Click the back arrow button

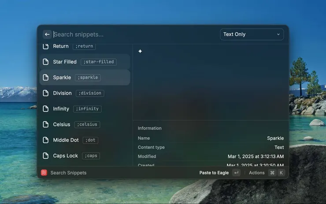[47, 34]
